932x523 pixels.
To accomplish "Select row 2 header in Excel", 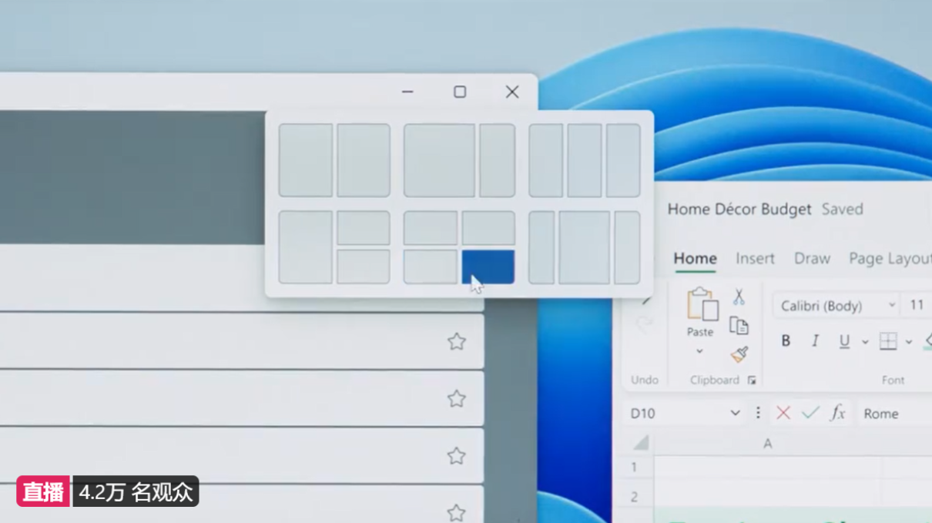I will (x=635, y=497).
